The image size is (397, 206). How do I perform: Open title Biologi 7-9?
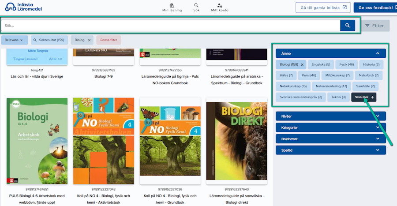[x=104, y=76]
